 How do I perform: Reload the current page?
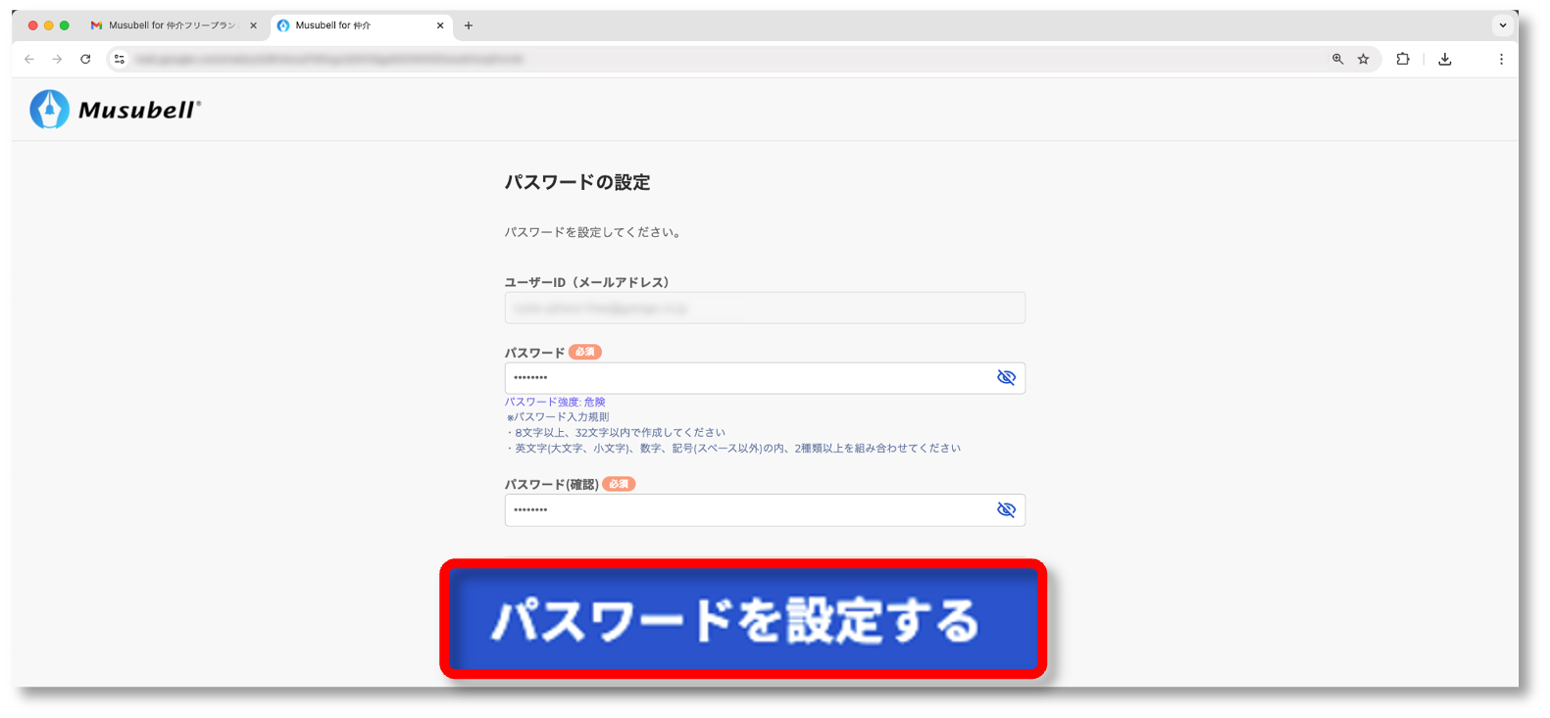(85, 59)
